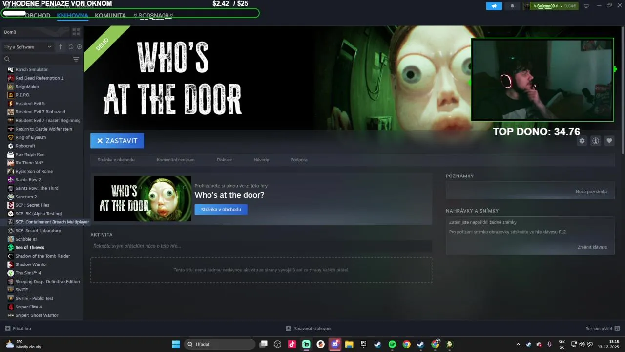The image size is (625, 352).
Task: Click Změnit klávesu link
Action: pos(592,247)
